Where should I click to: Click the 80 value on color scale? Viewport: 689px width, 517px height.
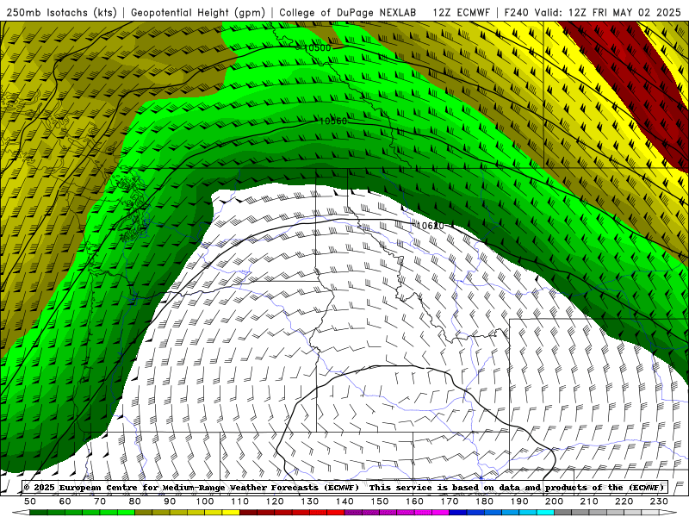click(135, 501)
